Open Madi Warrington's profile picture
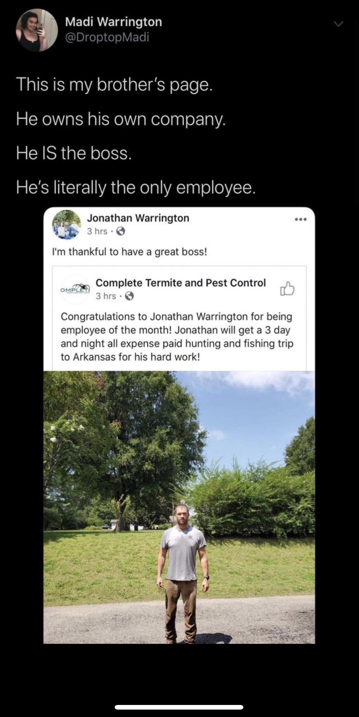Image resolution: width=359 pixels, height=717 pixels. [37, 30]
